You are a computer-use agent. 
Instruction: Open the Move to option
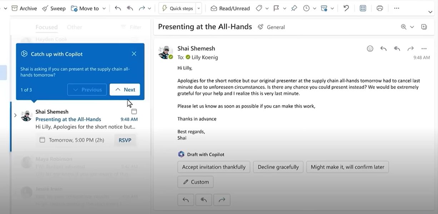[85, 8]
